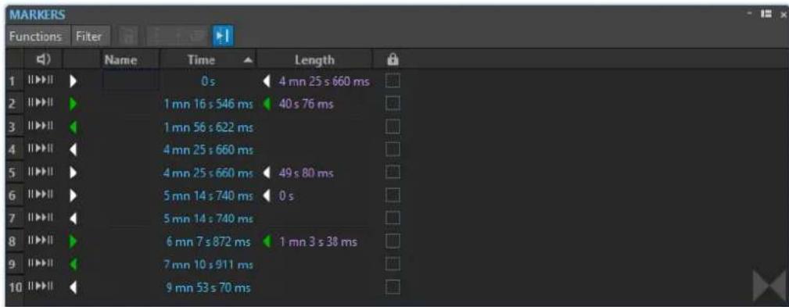Image resolution: width=789 pixels, height=307 pixels.
Task: Select marker 4 time 4 mn 25 s 660 ms
Action: point(208,150)
